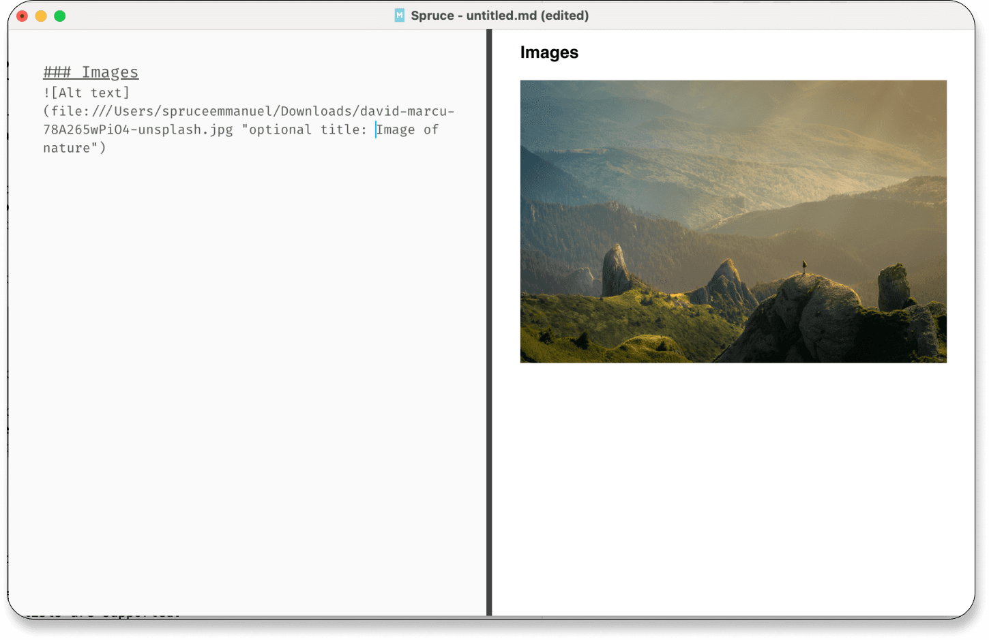Click the window title "Spruce - untitled.md (edited)"
Screen dimensions: 989x640
coord(500,15)
